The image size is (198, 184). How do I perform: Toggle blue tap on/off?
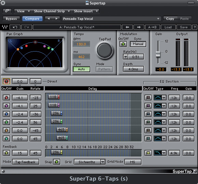6,114
